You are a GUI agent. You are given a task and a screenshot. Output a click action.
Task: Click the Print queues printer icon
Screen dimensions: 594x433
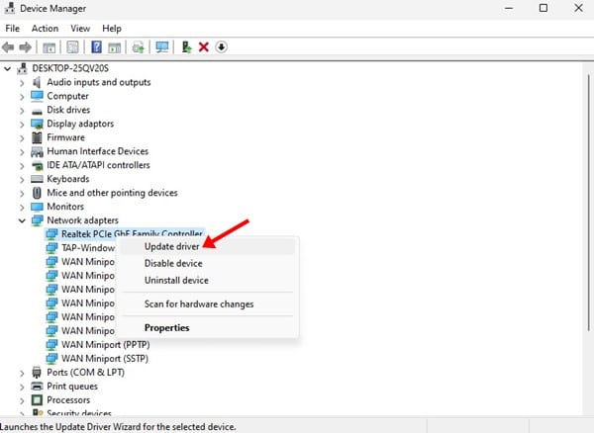37,387
